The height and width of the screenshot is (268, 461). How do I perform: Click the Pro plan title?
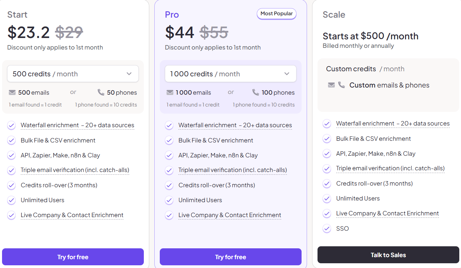pos(172,14)
